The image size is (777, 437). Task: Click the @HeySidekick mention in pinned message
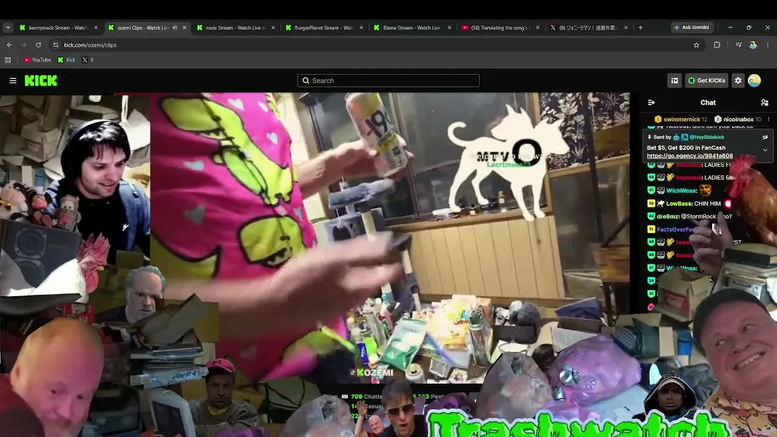pyautogui.click(x=707, y=137)
